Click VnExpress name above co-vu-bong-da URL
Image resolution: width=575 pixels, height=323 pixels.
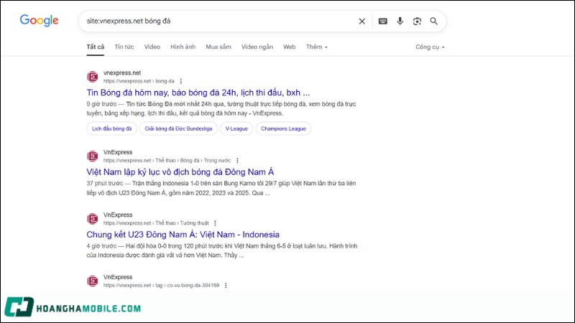(118, 277)
